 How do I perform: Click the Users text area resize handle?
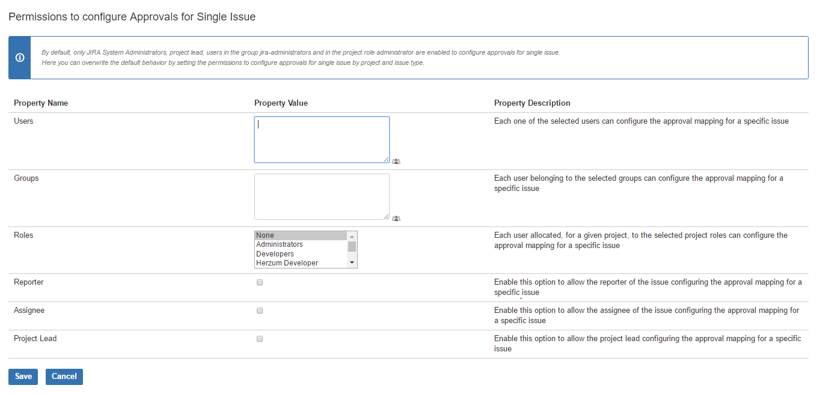(x=387, y=160)
